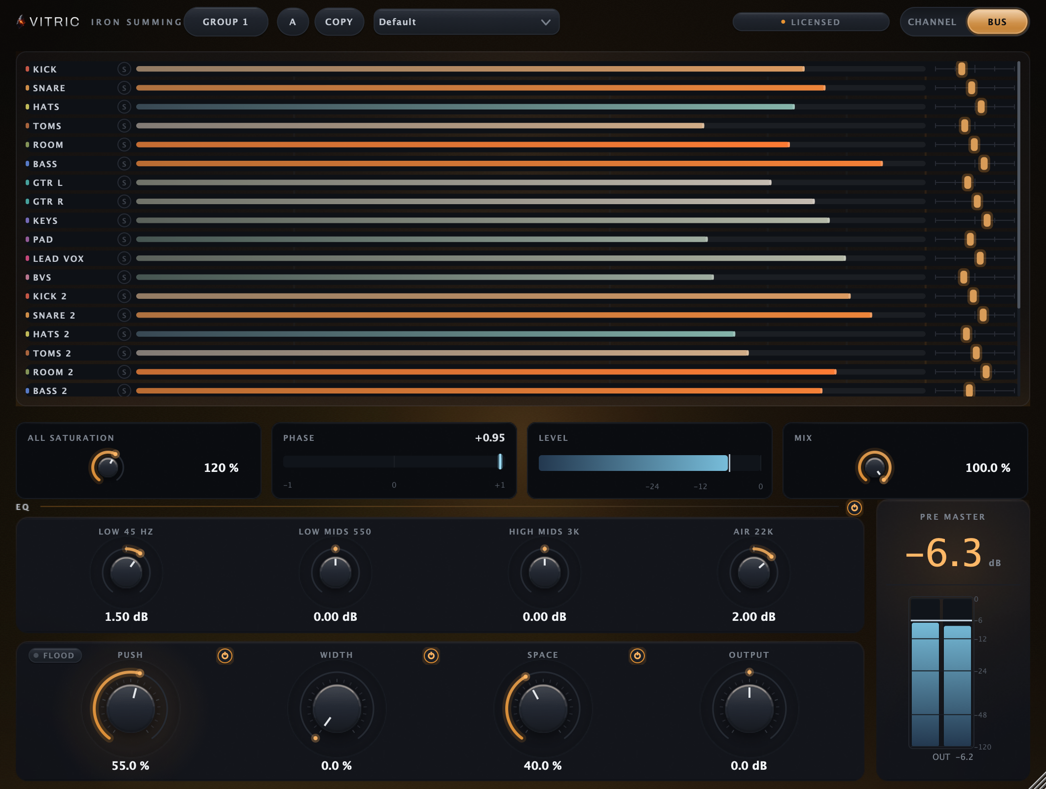Click the SPACE knob
The width and height of the screenshot is (1046, 789).
[x=543, y=709]
